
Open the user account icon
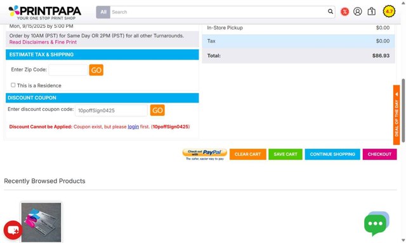(x=357, y=11)
